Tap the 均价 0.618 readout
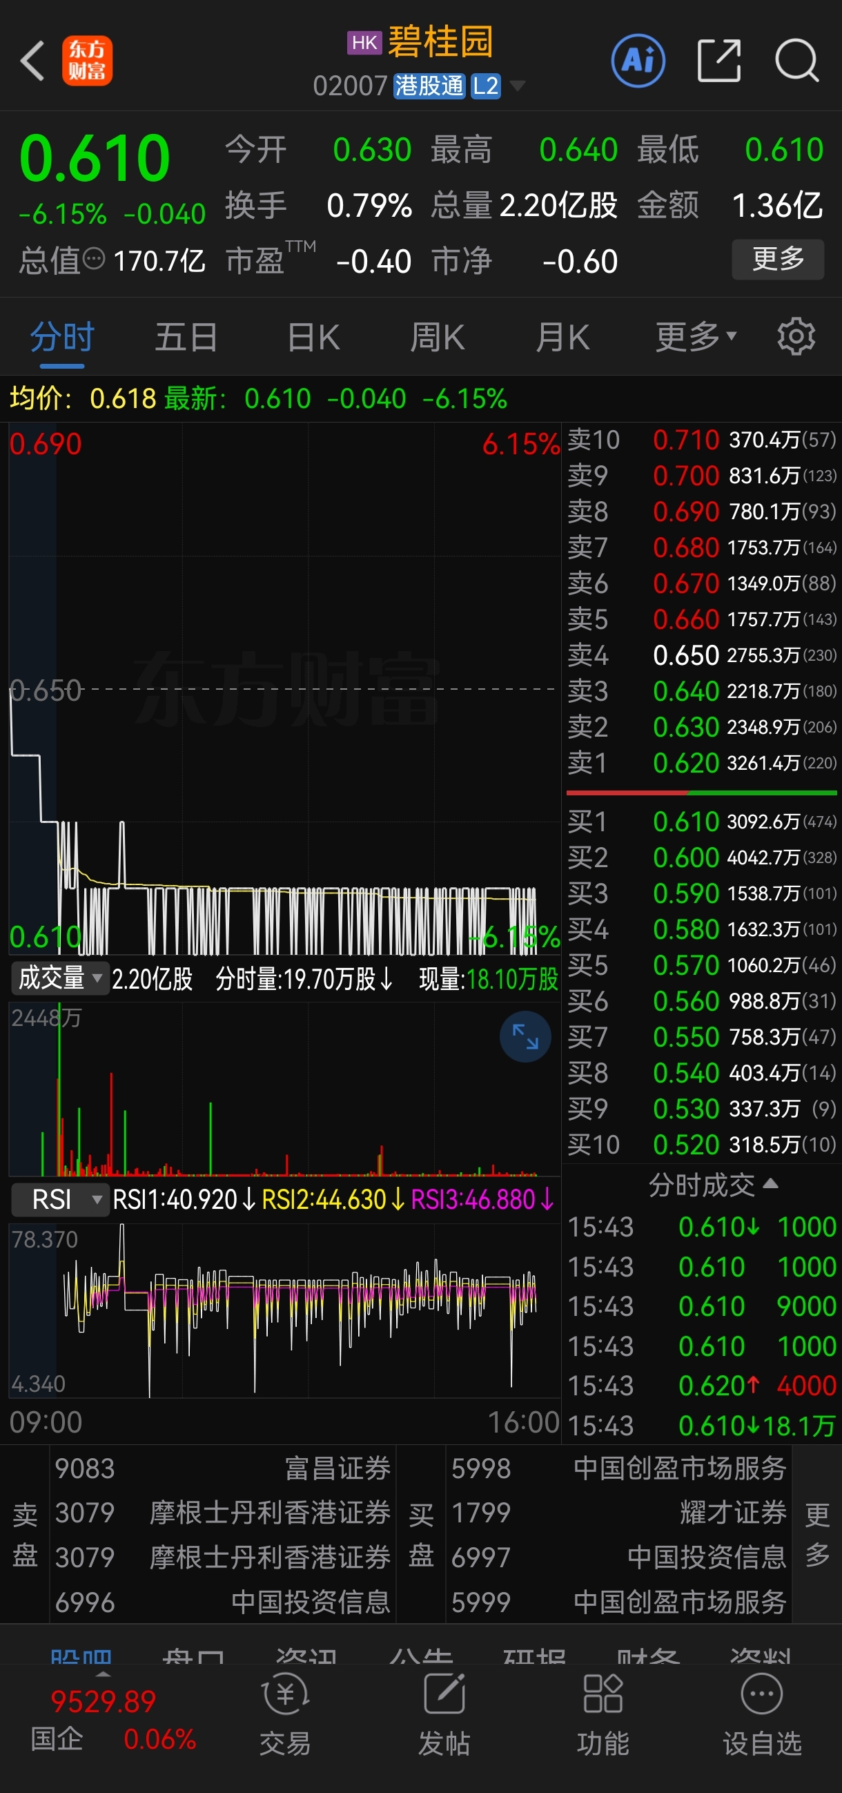Image resolution: width=842 pixels, height=1793 pixels. click(82, 399)
